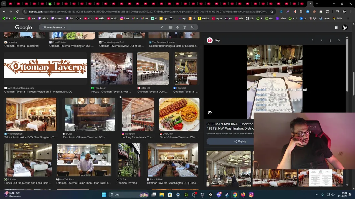
Task: Show next image in preview panel
Action: click(321, 40)
